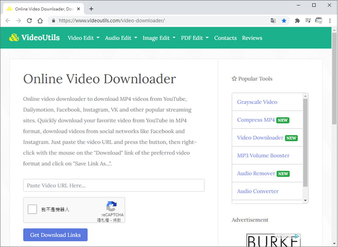Image resolution: width=338 pixels, height=247 pixels.
Task: Click the Online Video Downloader heading
Action: point(99,79)
